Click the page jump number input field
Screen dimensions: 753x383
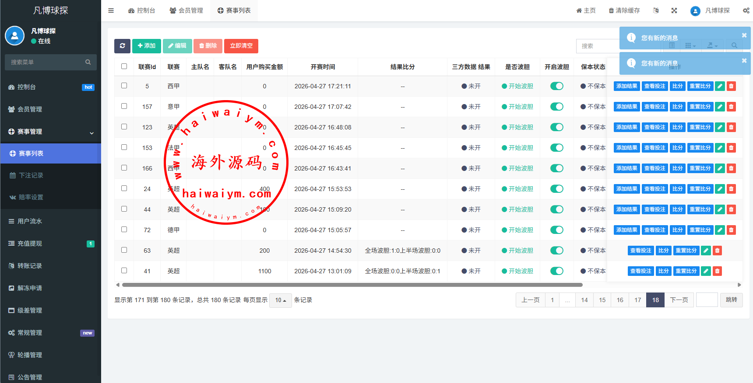(707, 300)
